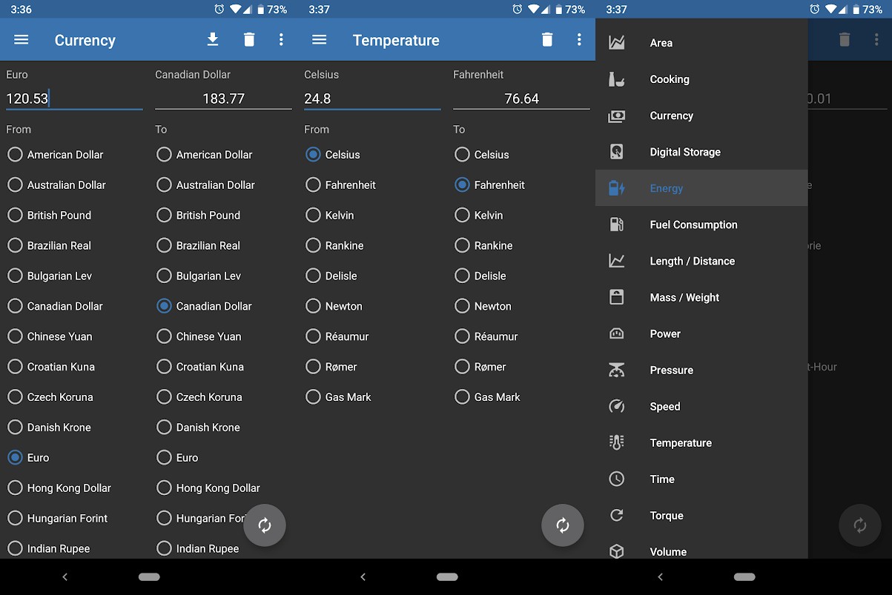Open the navigation drawer on the Temperature screen
Viewport: 892px width, 595px height.
(319, 39)
